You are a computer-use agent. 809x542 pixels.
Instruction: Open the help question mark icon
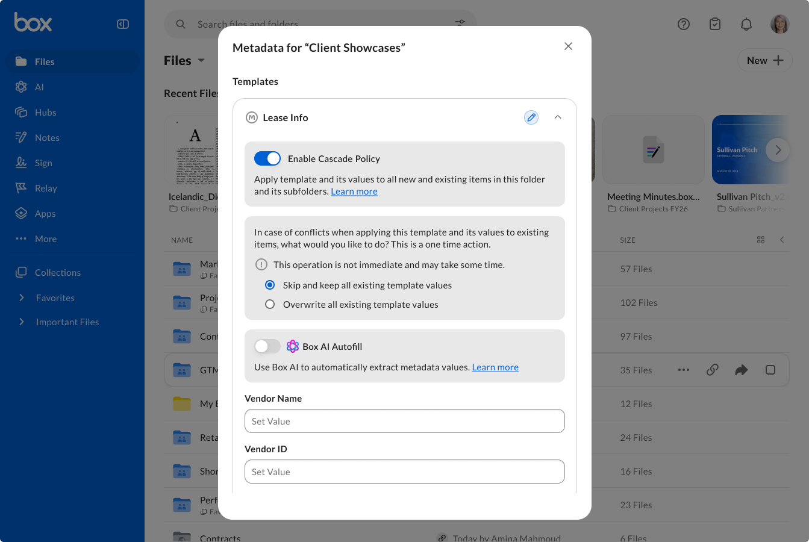coord(684,24)
